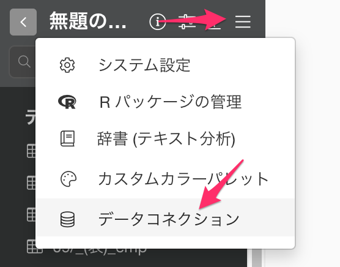
Task: Click the color palette icon
Action: pyautogui.click(x=68, y=179)
